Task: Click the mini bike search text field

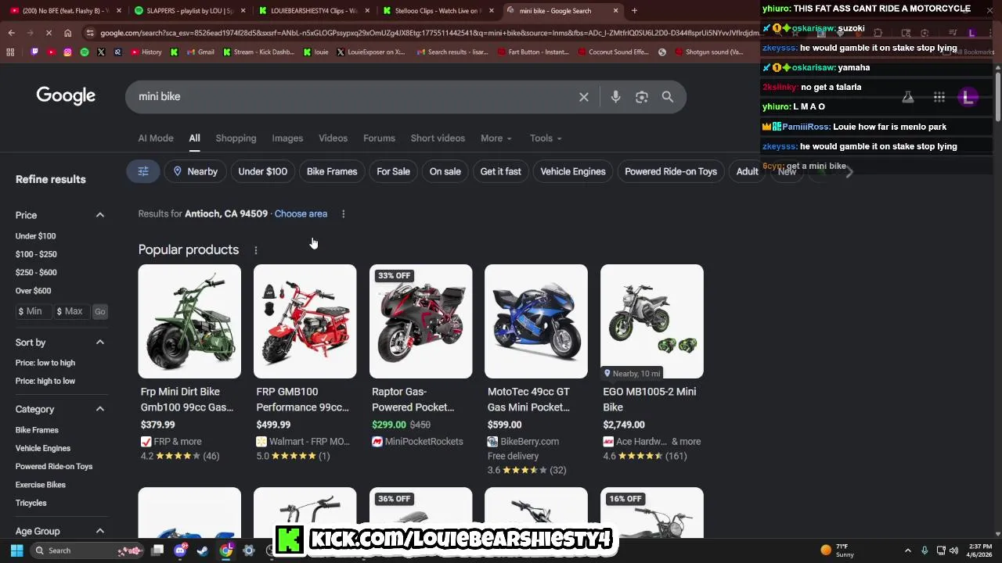Action: tap(352, 97)
